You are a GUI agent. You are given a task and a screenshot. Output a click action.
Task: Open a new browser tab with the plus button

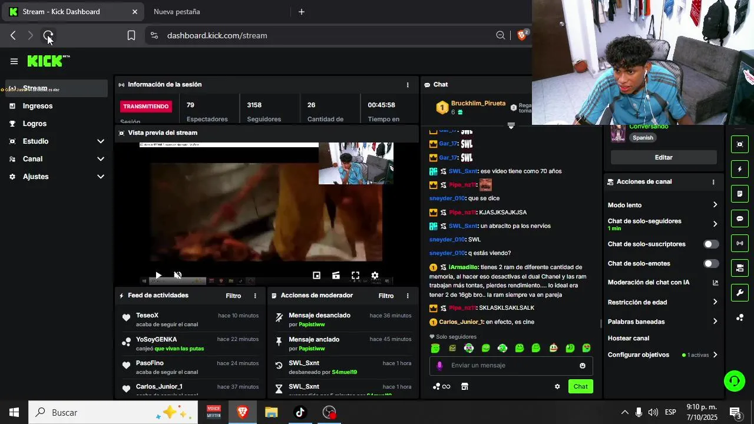click(302, 12)
